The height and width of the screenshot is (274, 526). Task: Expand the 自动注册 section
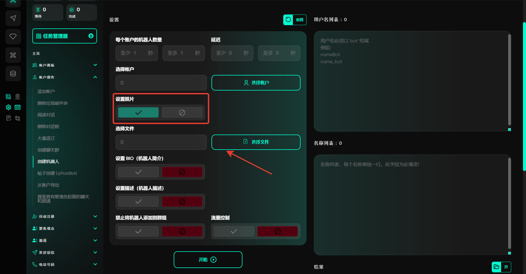point(95,216)
